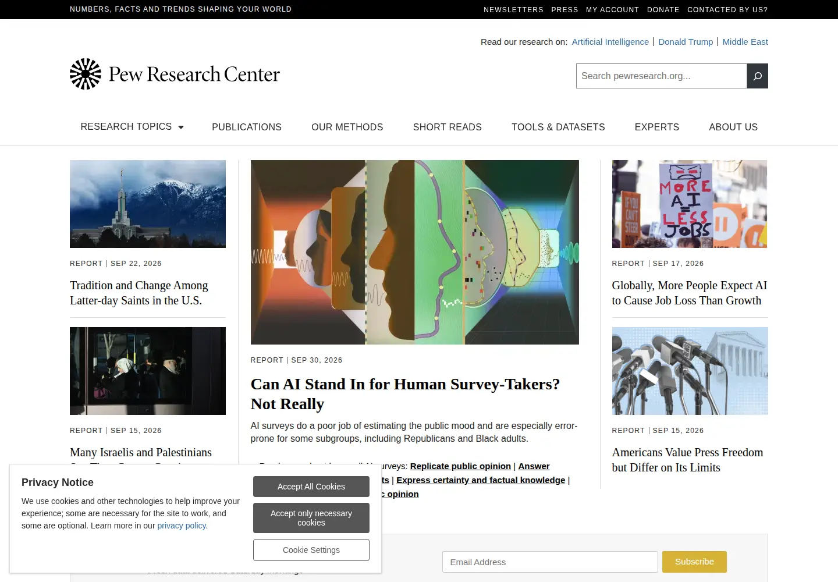Go to Short Reads section
Image resolution: width=838 pixels, height=582 pixels.
click(448, 127)
